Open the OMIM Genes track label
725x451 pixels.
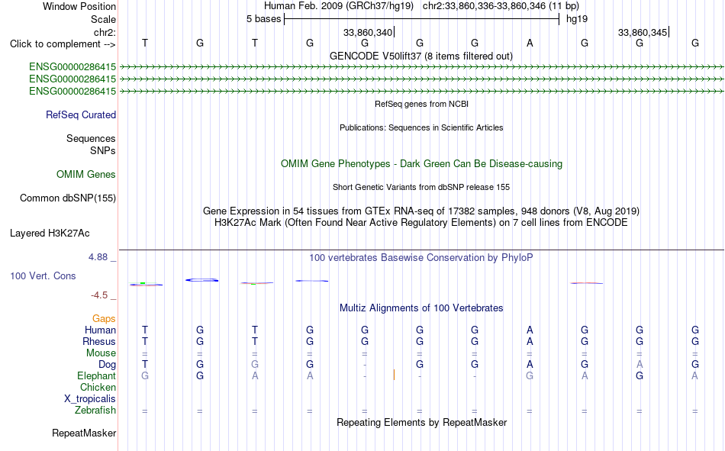tap(86, 175)
